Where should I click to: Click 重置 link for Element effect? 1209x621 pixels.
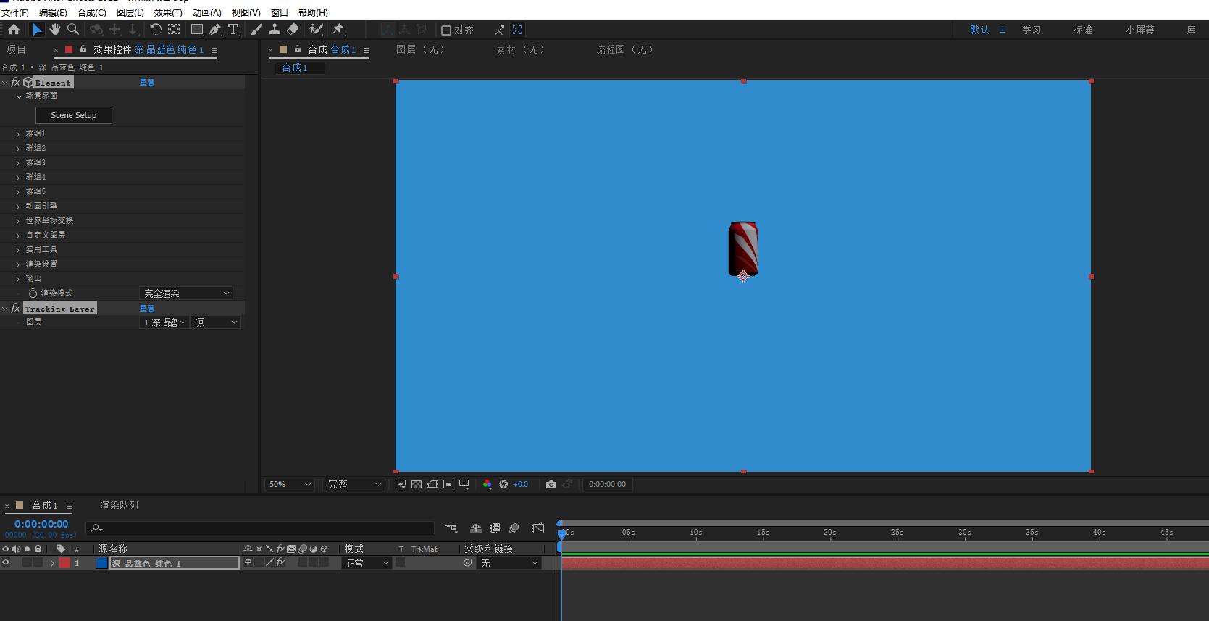(147, 82)
